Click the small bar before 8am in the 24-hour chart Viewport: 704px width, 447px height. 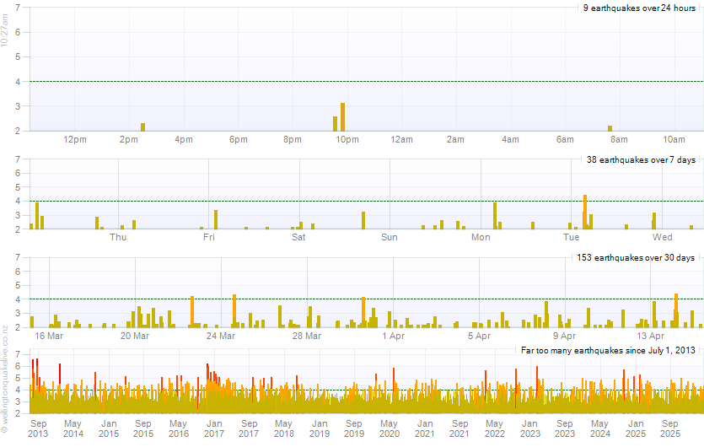[610, 128]
